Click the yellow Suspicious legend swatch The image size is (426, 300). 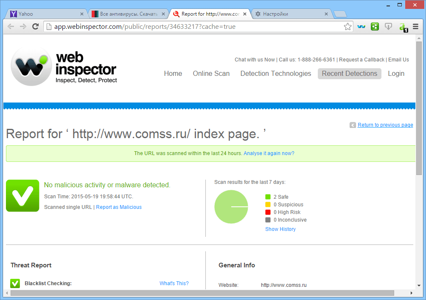(268, 205)
